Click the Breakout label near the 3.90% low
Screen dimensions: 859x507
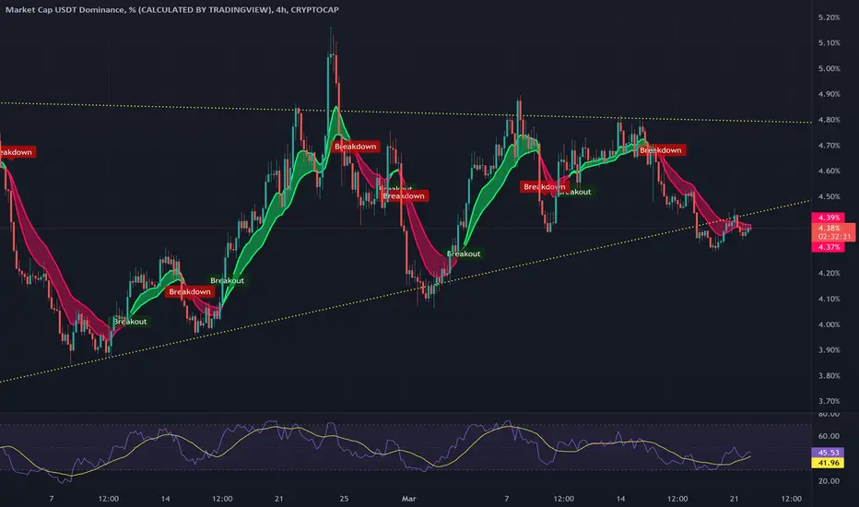tap(130, 322)
